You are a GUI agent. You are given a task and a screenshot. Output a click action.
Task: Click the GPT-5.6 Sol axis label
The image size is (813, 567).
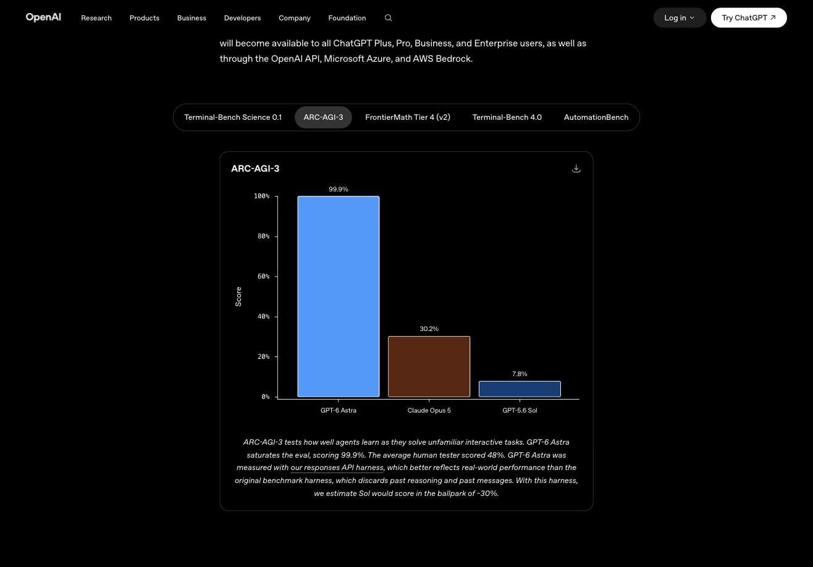(520, 410)
